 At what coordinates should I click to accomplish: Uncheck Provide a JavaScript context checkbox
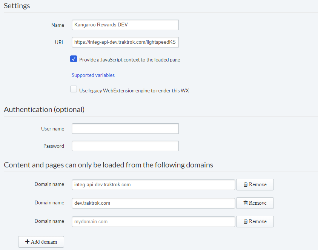pos(74,59)
